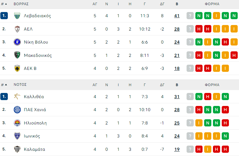Click the Καλλιθέα team crest icon
The image size is (239, 156).
[x=17, y=97]
